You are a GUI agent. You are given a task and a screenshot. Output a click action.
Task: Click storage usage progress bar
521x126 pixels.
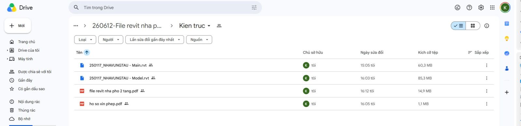pos(33,125)
